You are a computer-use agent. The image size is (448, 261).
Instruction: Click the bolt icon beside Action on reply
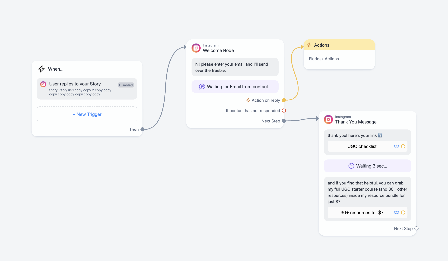[x=248, y=100]
